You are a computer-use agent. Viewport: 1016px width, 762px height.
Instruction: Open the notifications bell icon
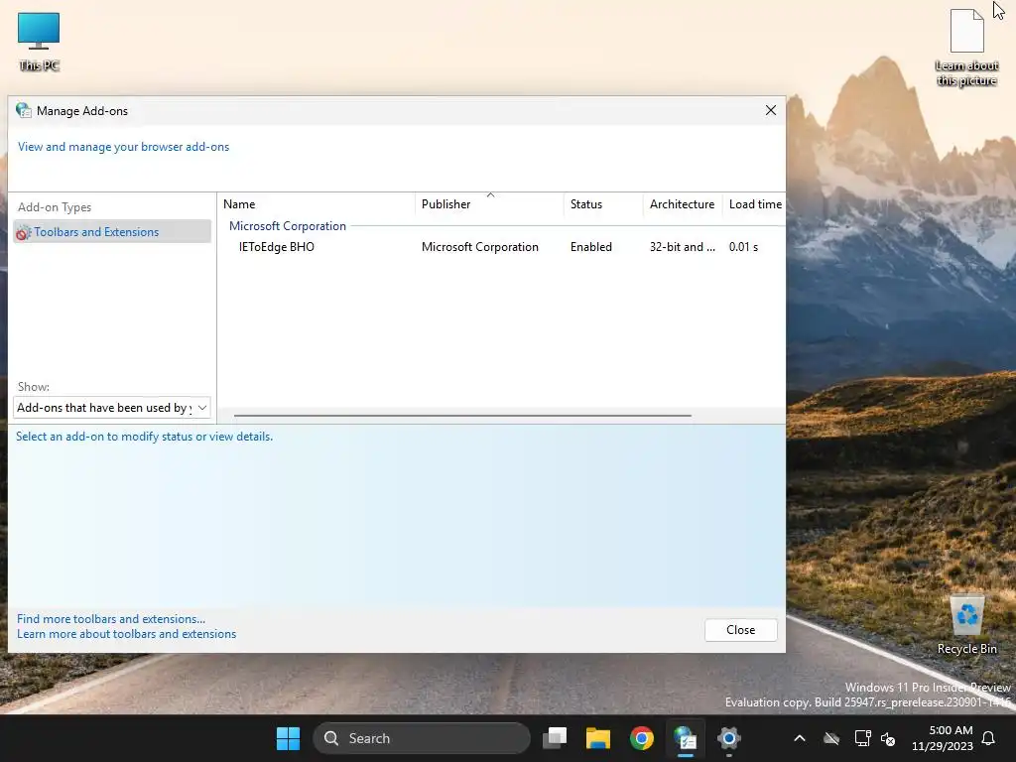point(989,738)
